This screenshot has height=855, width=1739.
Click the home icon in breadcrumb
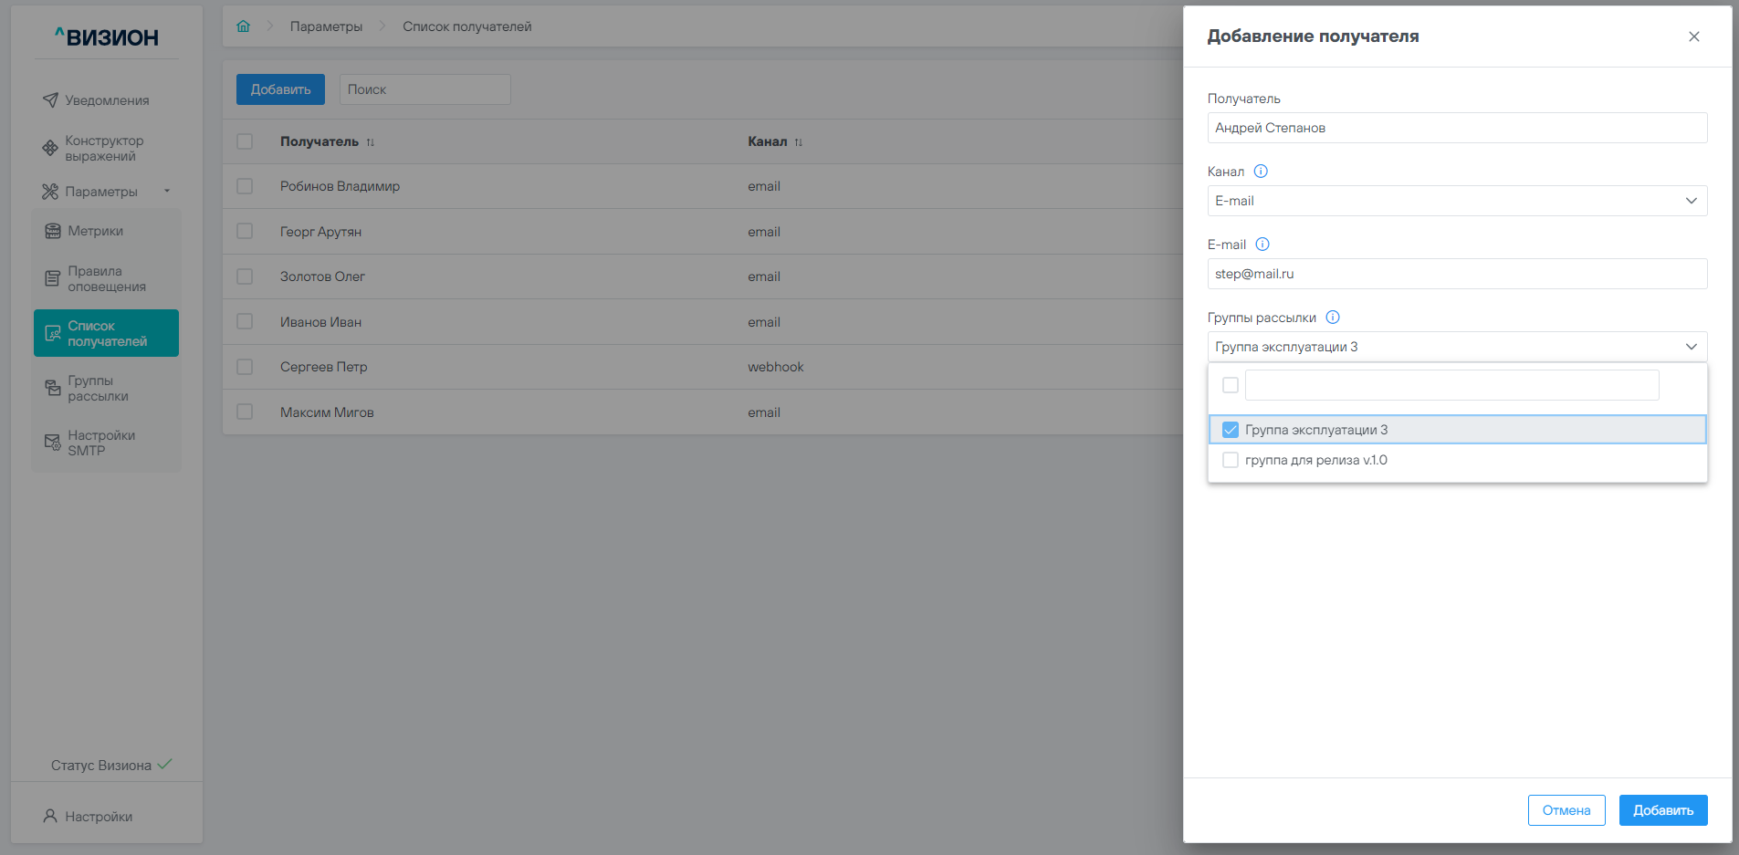(243, 26)
